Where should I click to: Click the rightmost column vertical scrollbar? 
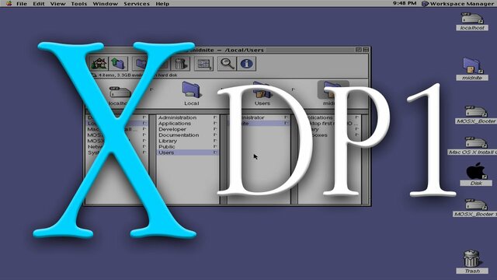[x=365, y=159]
